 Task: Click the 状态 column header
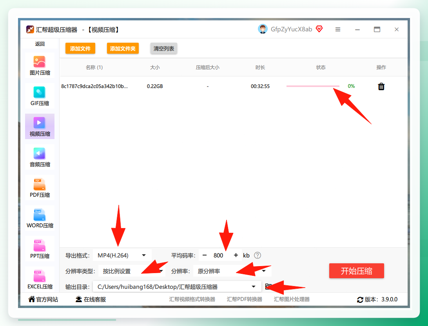click(321, 67)
